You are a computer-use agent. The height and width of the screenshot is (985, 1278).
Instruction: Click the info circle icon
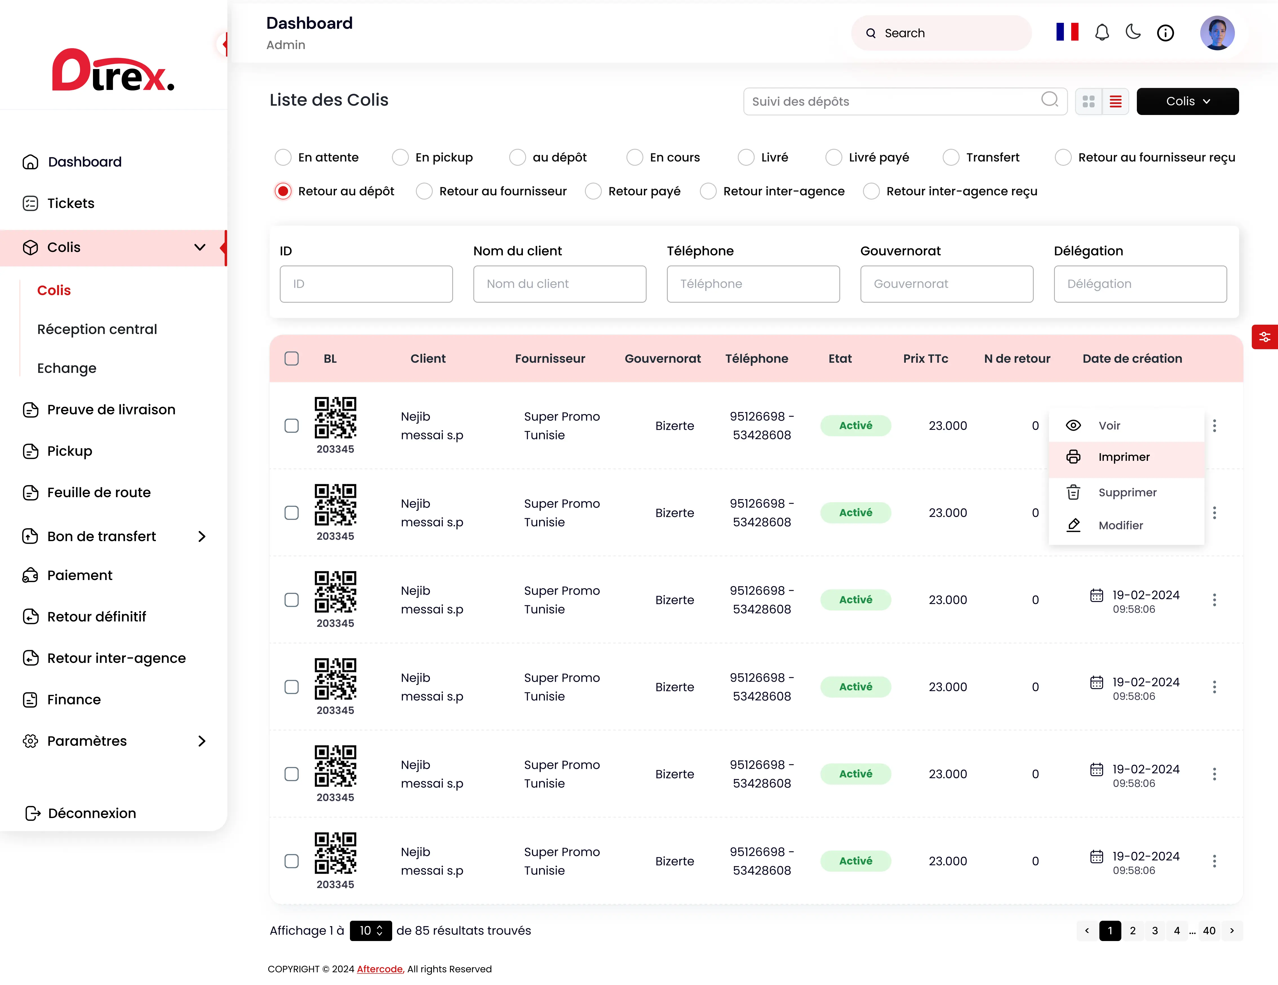point(1165,33)
